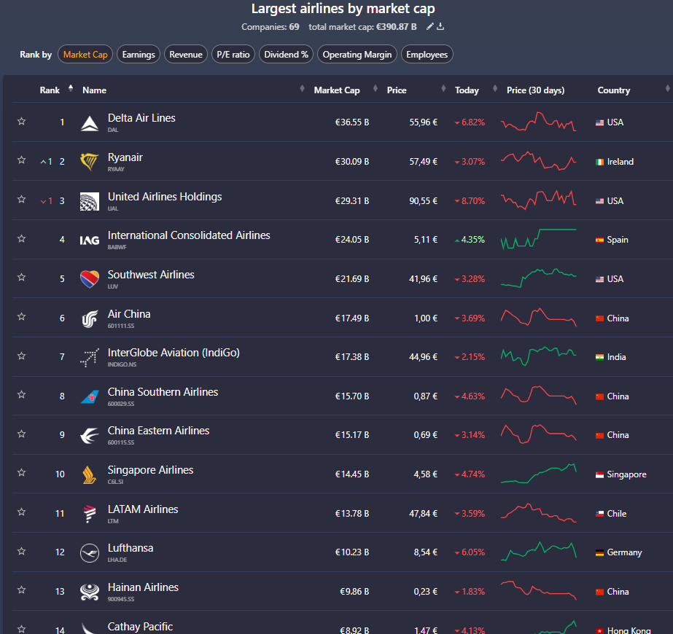Open the Singapore Airlines page
673x634 pixels.
151,470
